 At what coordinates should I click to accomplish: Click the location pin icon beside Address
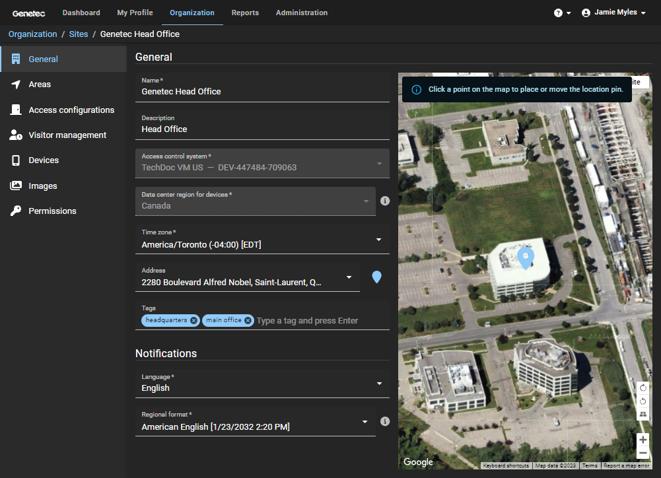(x=376, y=277)
